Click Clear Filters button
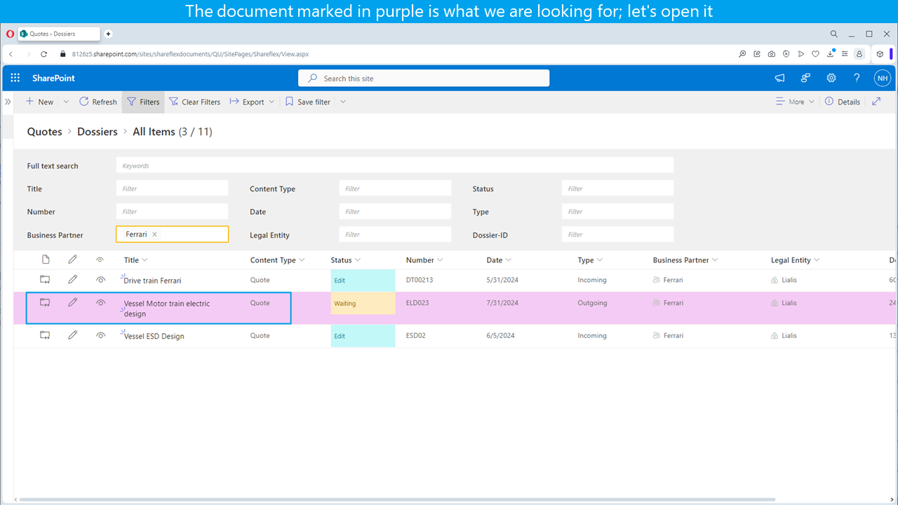Screen dimensions: 898x505 click(194, 102)
